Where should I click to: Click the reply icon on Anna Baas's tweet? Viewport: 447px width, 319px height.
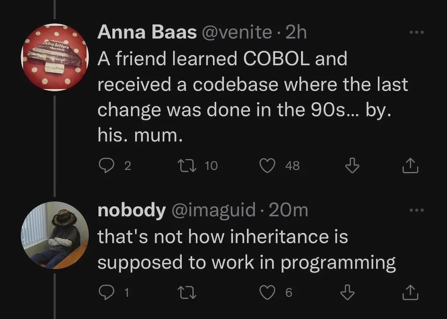[107, 165]
